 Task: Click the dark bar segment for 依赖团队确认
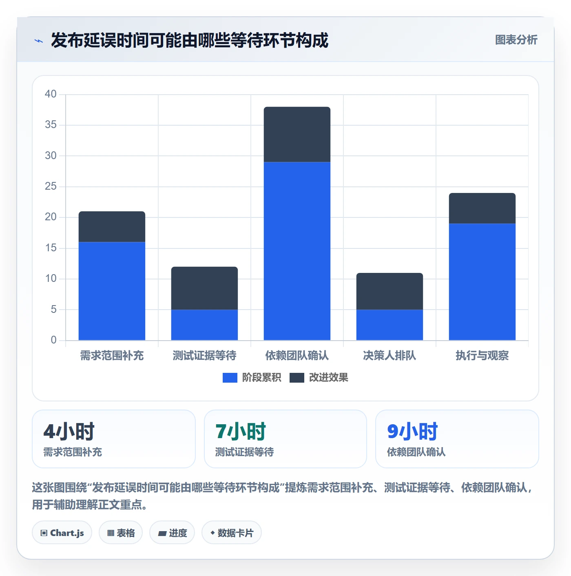pos(297,135)
